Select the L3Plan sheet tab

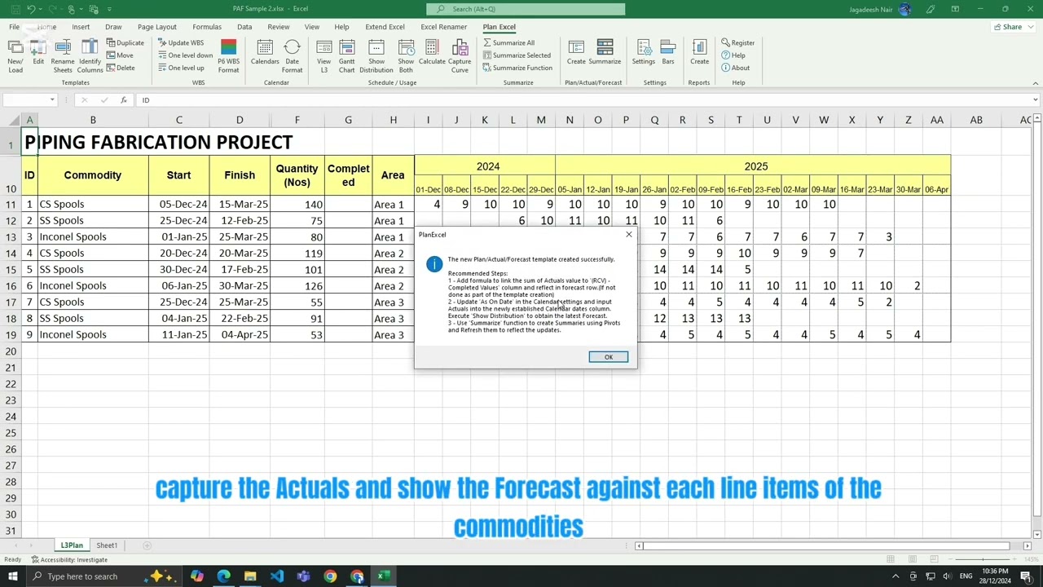point(72,545)
